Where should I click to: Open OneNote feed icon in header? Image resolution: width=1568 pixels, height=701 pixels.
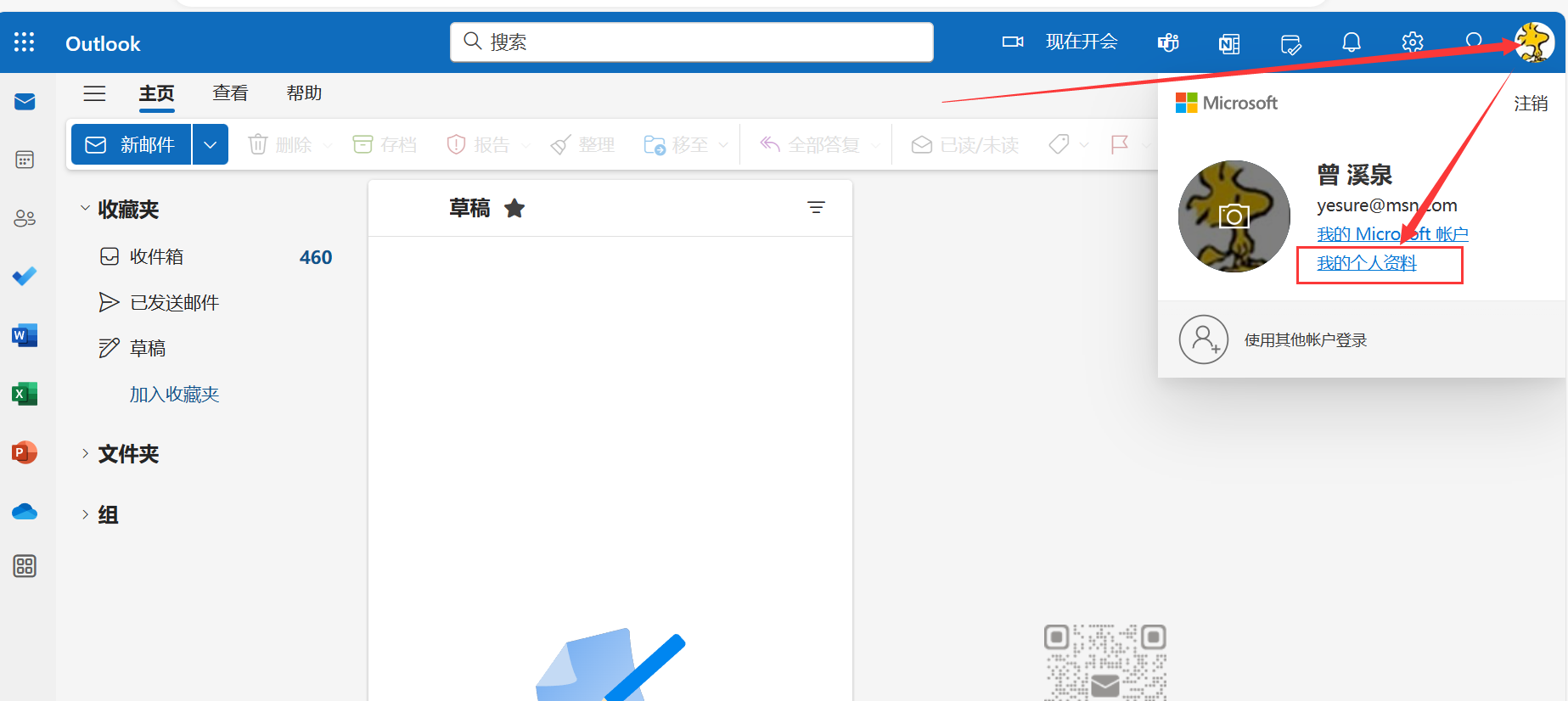[x=1229, y=42]
